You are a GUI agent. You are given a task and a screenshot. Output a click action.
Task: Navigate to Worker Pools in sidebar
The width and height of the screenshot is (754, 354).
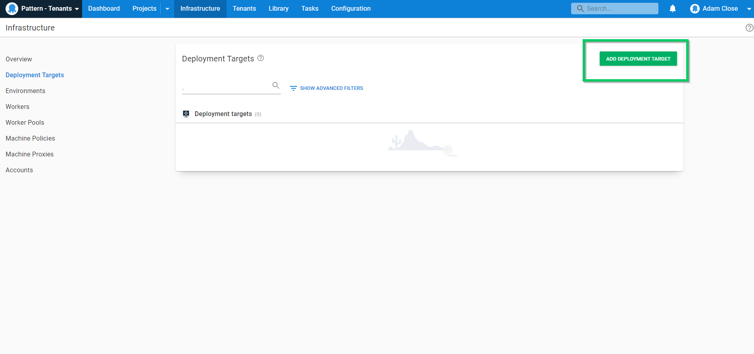point(25,122)
